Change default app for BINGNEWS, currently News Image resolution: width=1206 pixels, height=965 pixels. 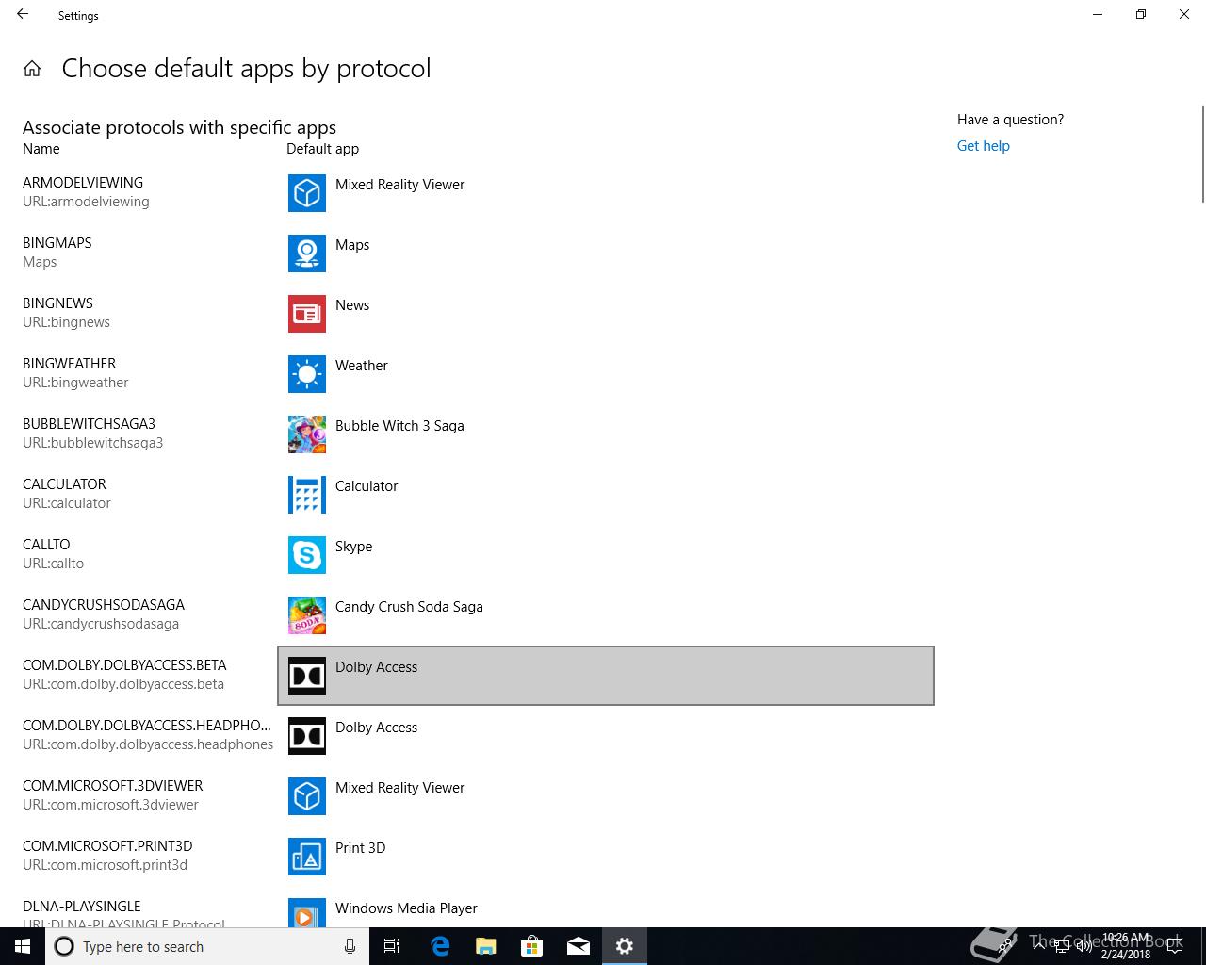(x=606, y=314)
